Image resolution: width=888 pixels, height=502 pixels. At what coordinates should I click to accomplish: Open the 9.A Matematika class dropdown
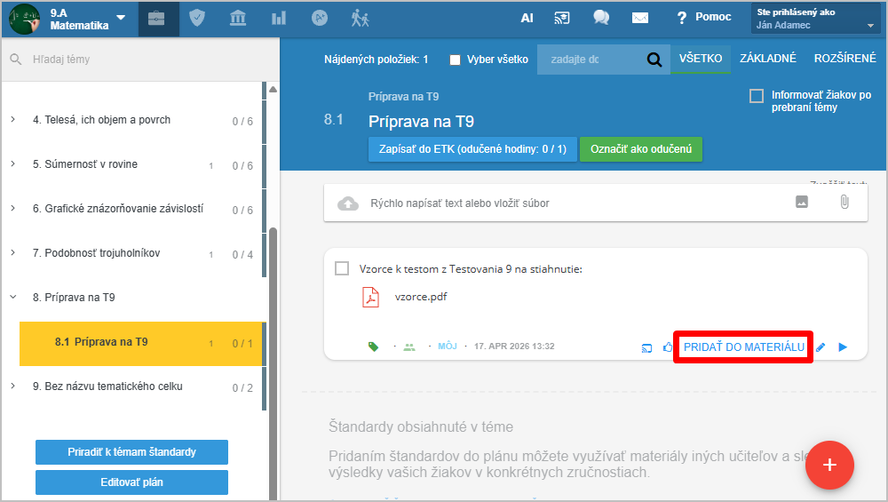point(121,19)
